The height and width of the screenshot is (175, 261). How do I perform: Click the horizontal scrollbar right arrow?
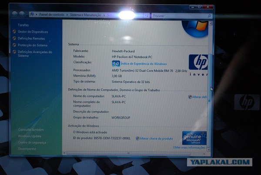204,154
